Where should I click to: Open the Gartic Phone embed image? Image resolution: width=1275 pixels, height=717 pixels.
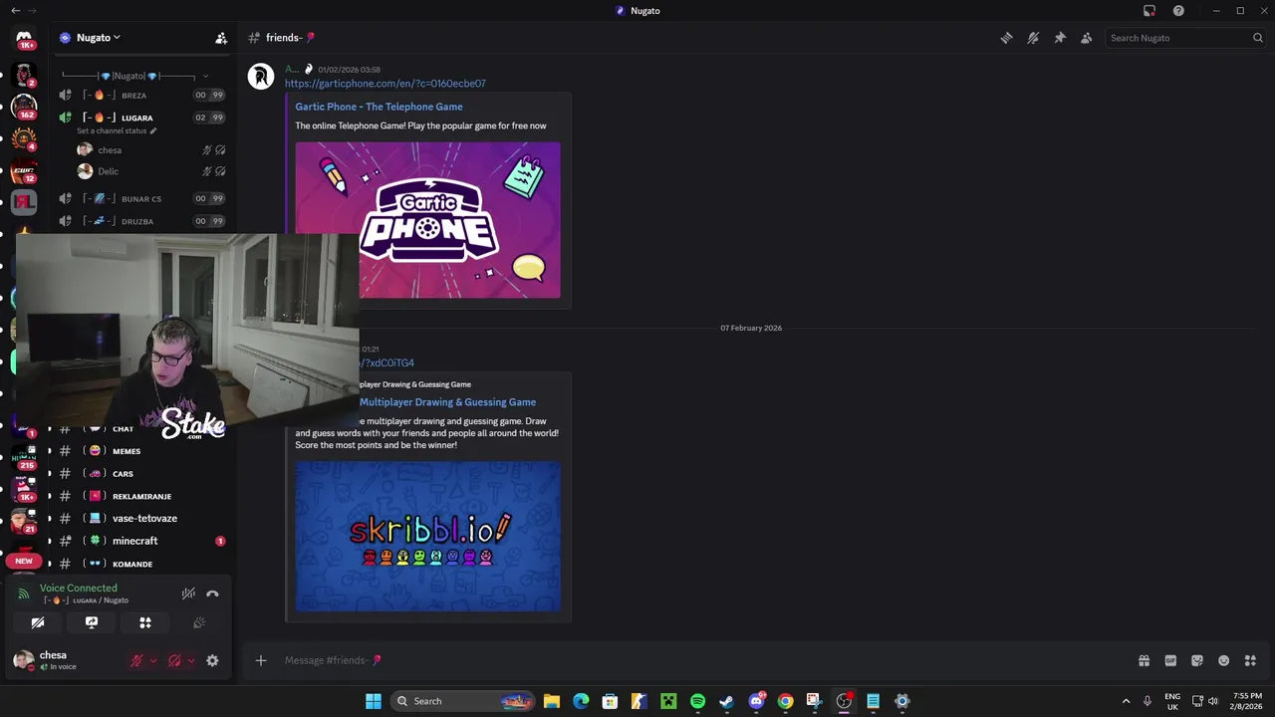(427, 220)
